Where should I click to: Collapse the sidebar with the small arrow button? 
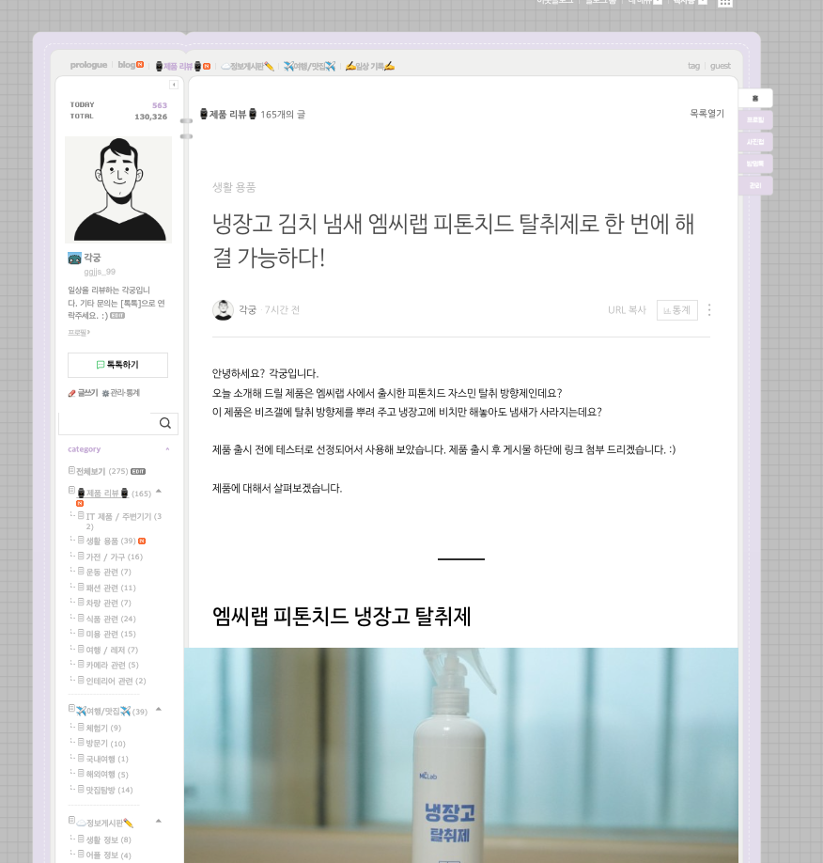(173, 85)
